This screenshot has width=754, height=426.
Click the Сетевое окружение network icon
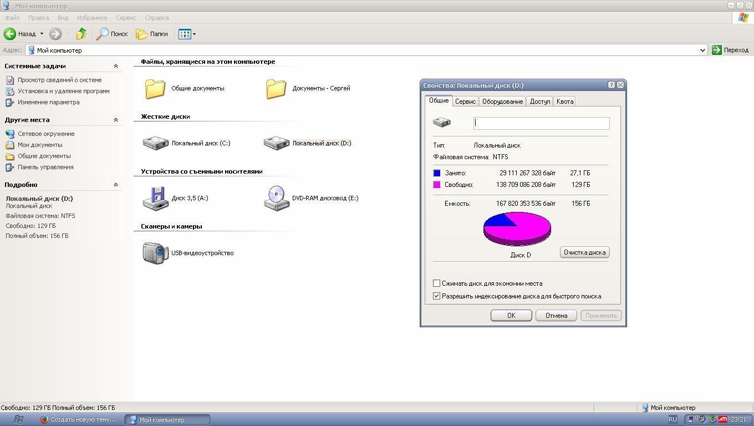[x=10, y=134]
